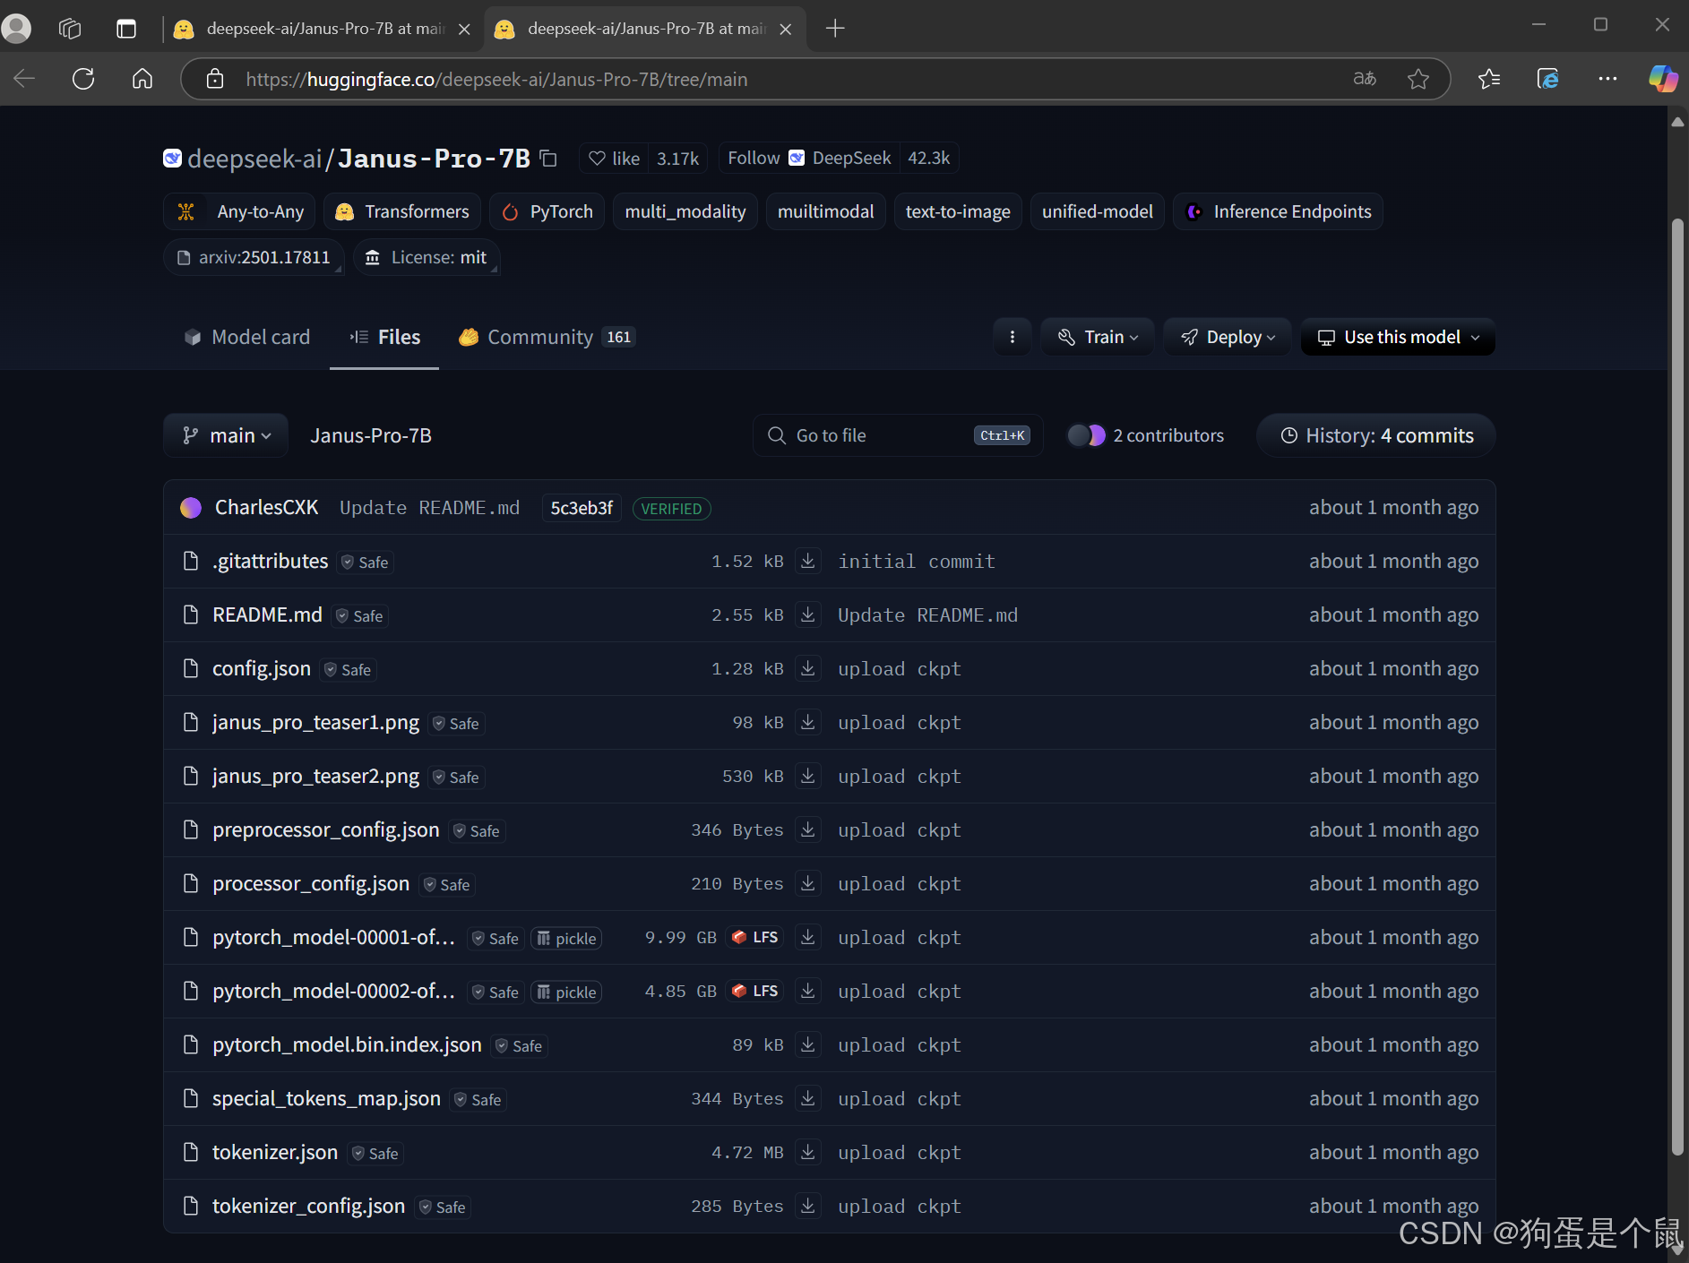Open the main branch dropdown
The image size is (1689, 1263).
tap(226, 435)
